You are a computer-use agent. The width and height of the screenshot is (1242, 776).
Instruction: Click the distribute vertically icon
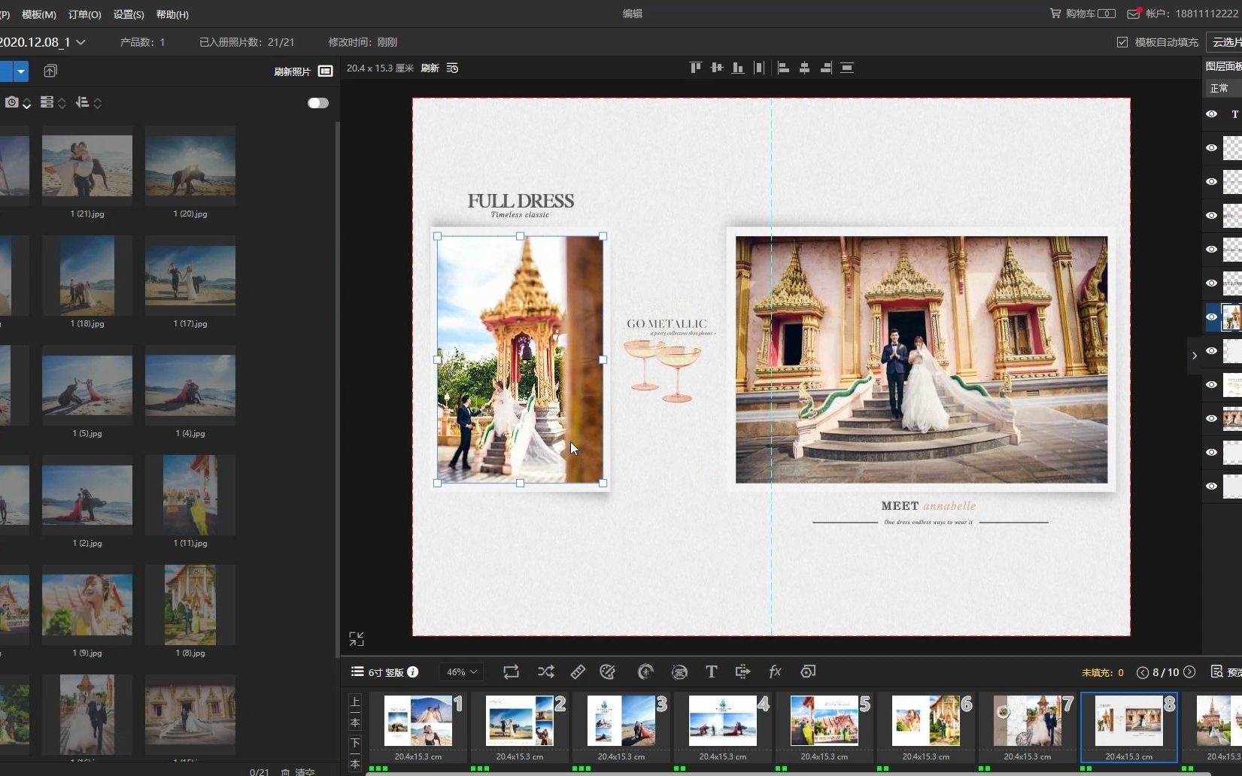pos(847,68)
